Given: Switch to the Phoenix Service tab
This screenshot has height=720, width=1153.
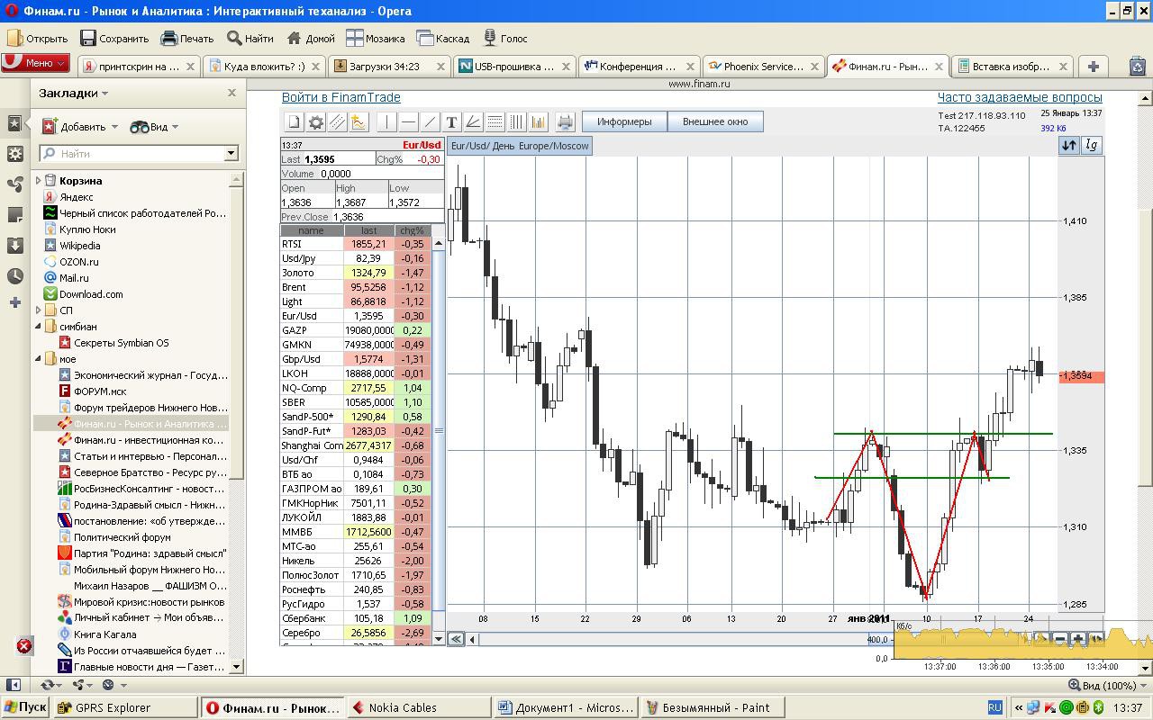Looking at the screenshot, I should click(x=762, y=66).
